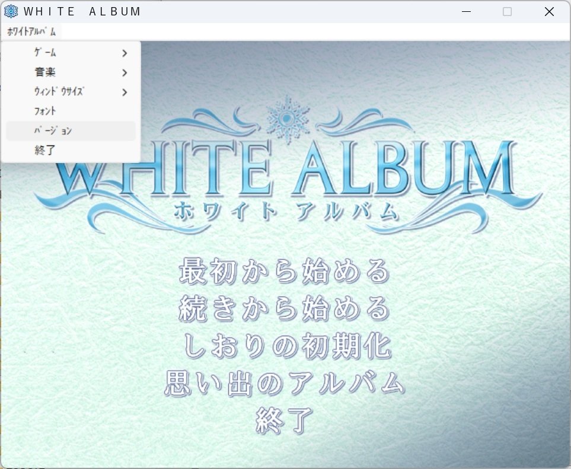Continue the game with 続きから始める

click(283, 309)
